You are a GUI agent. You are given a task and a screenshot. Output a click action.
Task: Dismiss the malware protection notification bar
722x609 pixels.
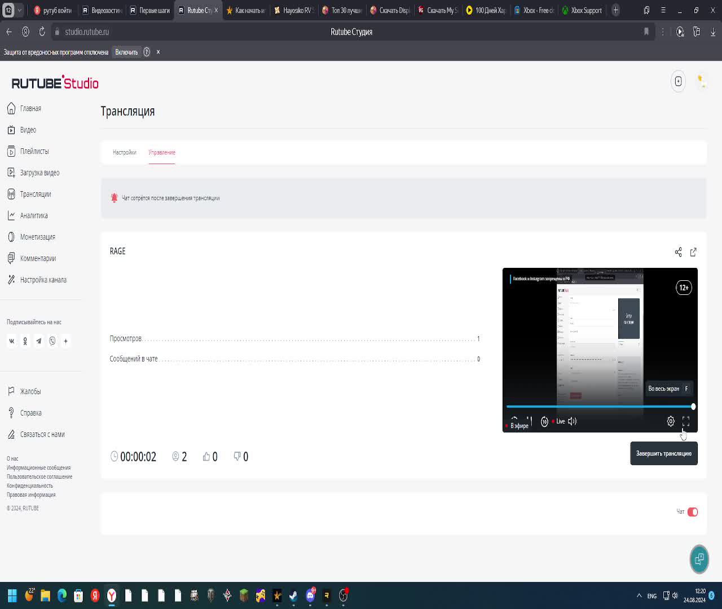pyautogui.click(x=158, y=52)
